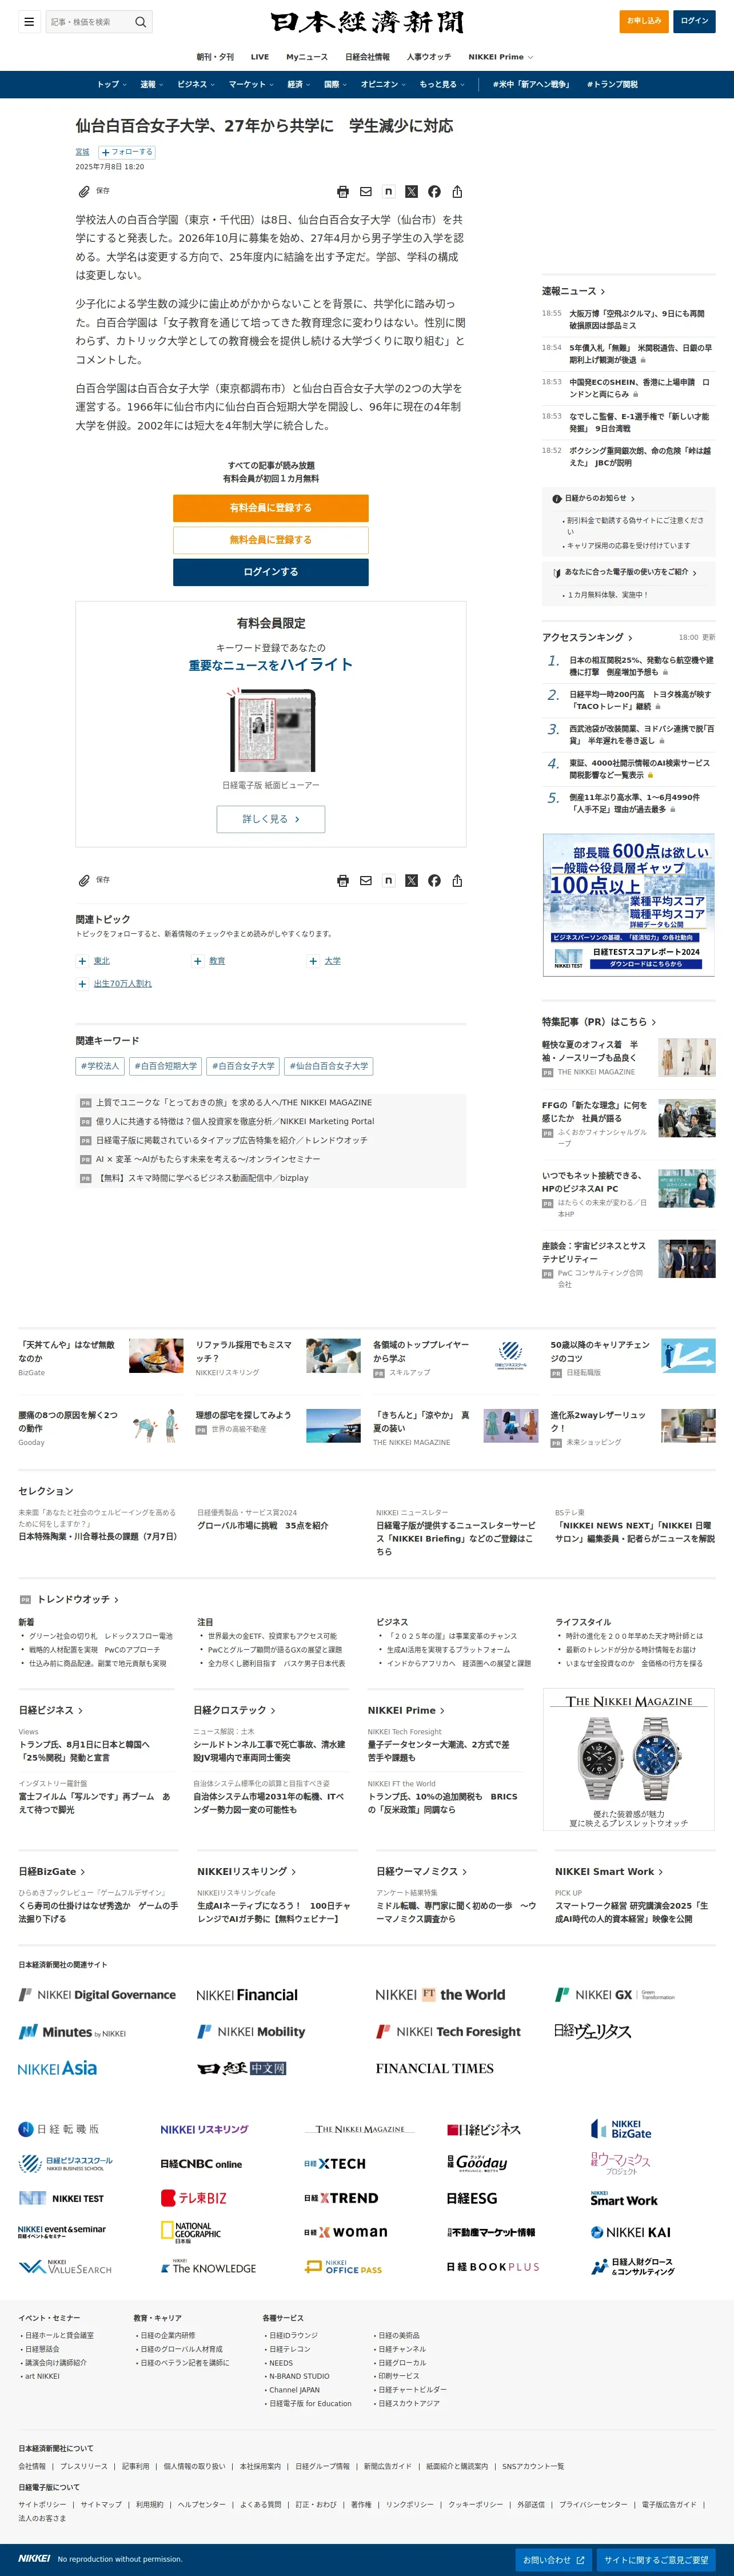This screenshot has height=2576, width=734.
Task: Click the #白百合女子大学 keyword tag
Action: click(243, 1066)
